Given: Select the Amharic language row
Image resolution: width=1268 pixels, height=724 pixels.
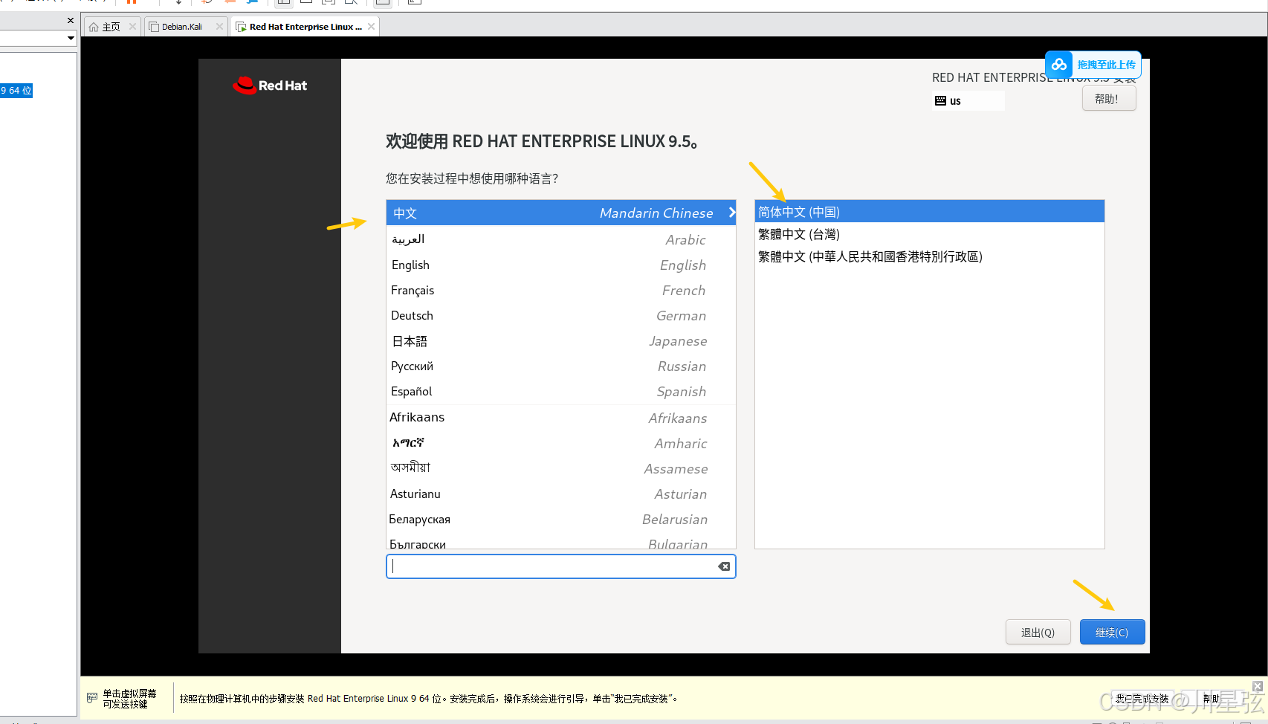Looking at the screenshot, I should pyautogui.click(x=561, y=443).
